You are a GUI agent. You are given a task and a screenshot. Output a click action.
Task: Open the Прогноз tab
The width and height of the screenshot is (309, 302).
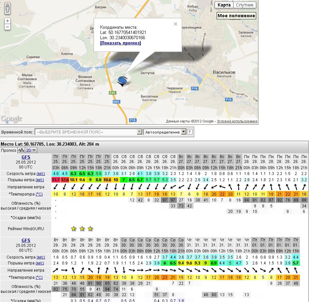[x=8, y=151]
